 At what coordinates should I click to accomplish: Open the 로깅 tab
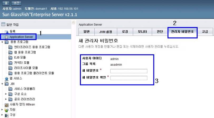(125, 32)
